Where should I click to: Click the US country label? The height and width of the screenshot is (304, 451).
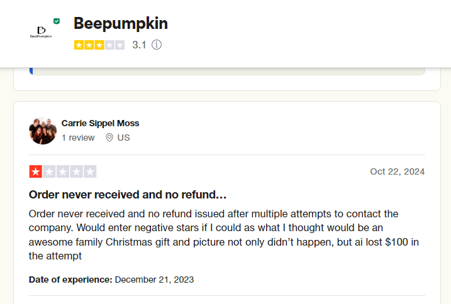tap(124, 138)
